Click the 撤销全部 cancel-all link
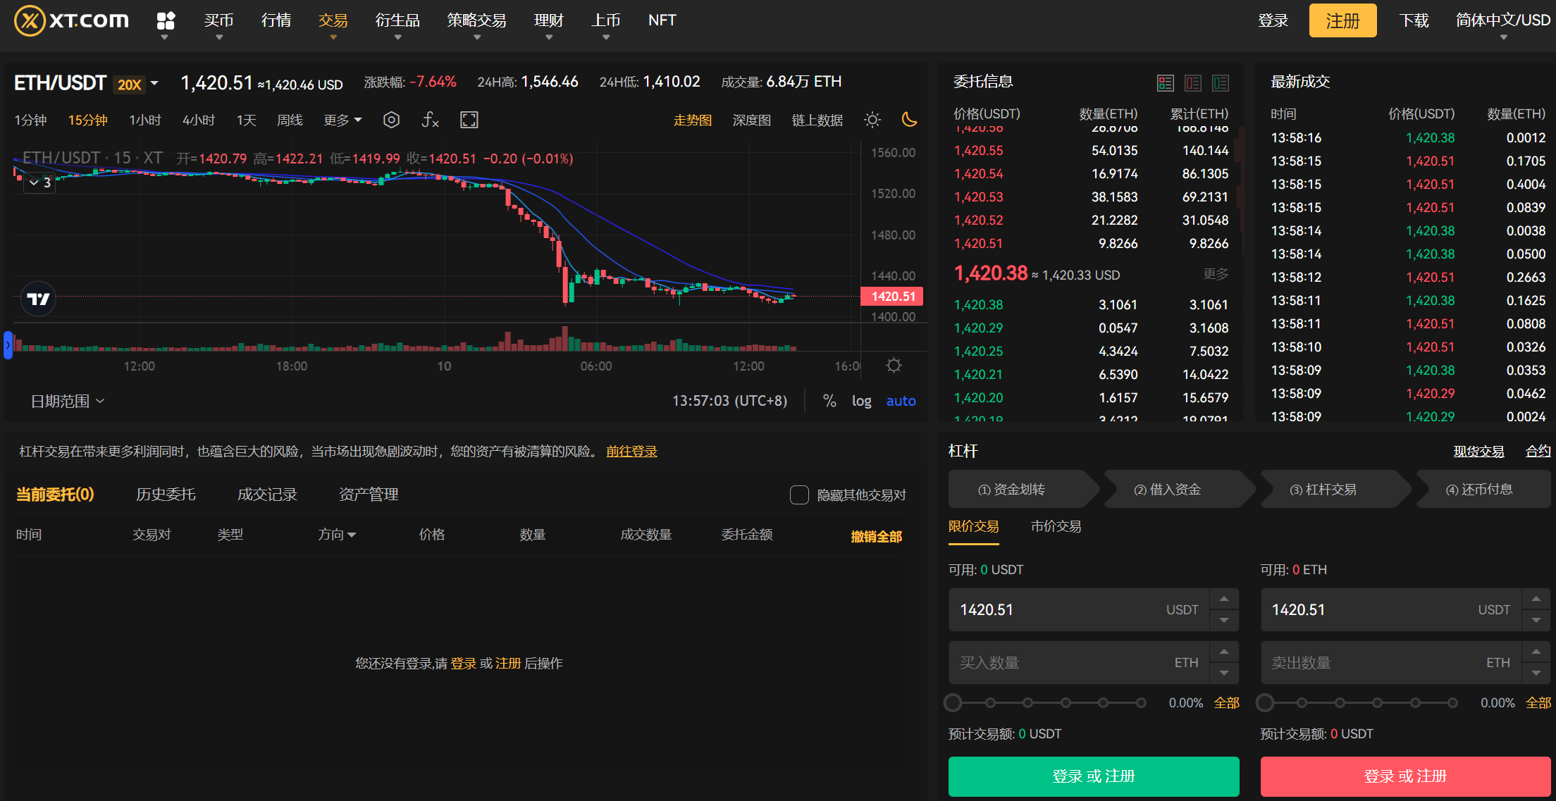1556x801 pixels. (876, 535)
